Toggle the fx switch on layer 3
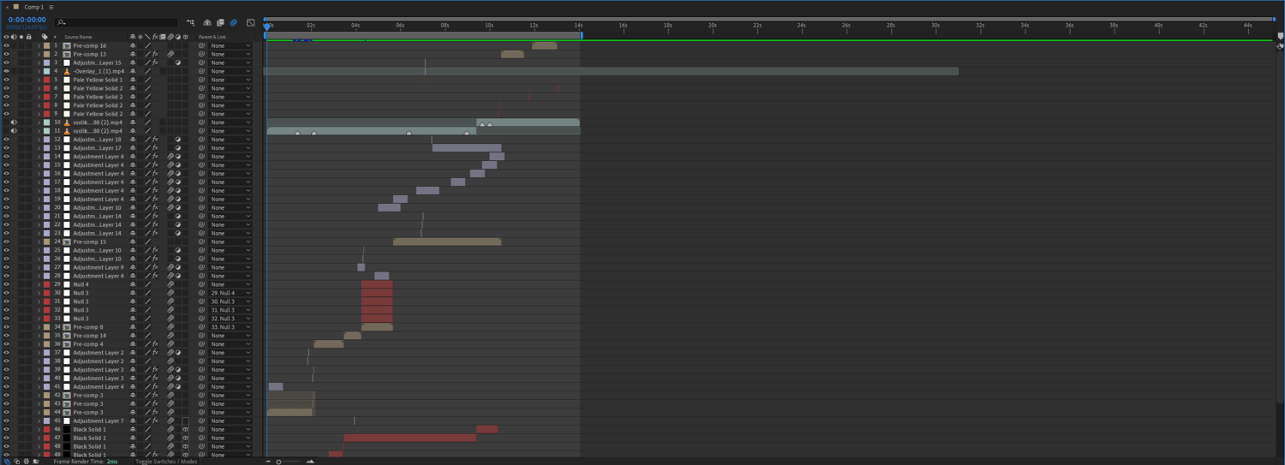 [155, 63]
